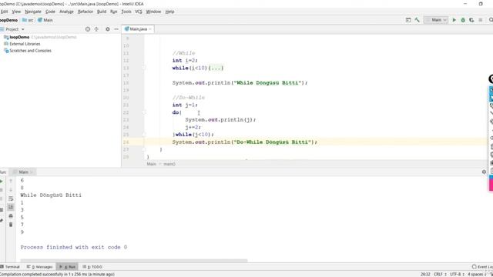Open the Window menu

(x=153, y=12)
